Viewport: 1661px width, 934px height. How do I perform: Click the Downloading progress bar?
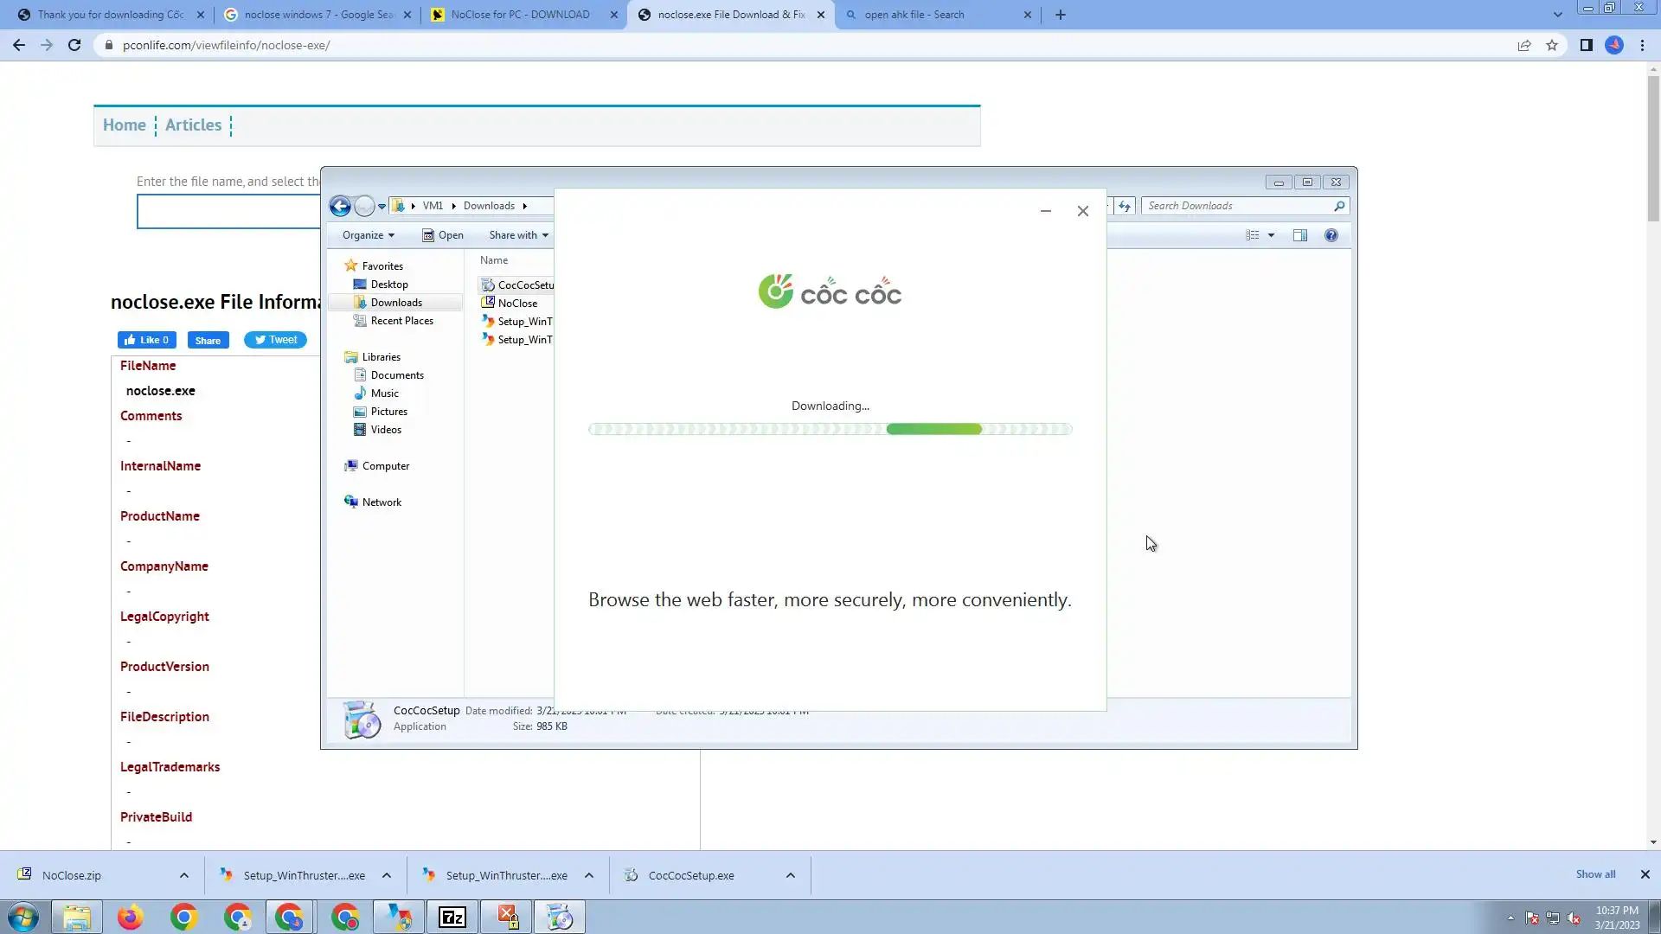(830, 429)
